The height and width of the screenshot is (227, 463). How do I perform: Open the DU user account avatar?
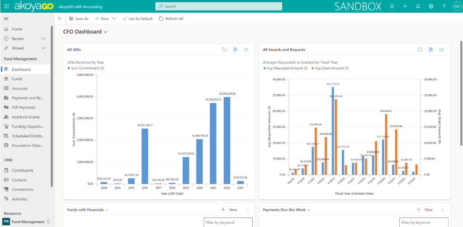coord(457,6)
